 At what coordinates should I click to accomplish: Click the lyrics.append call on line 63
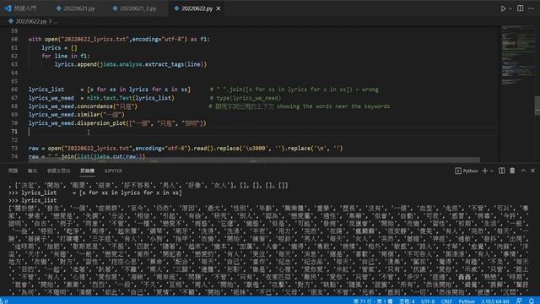pyautogui.click(x=131, y=64)
